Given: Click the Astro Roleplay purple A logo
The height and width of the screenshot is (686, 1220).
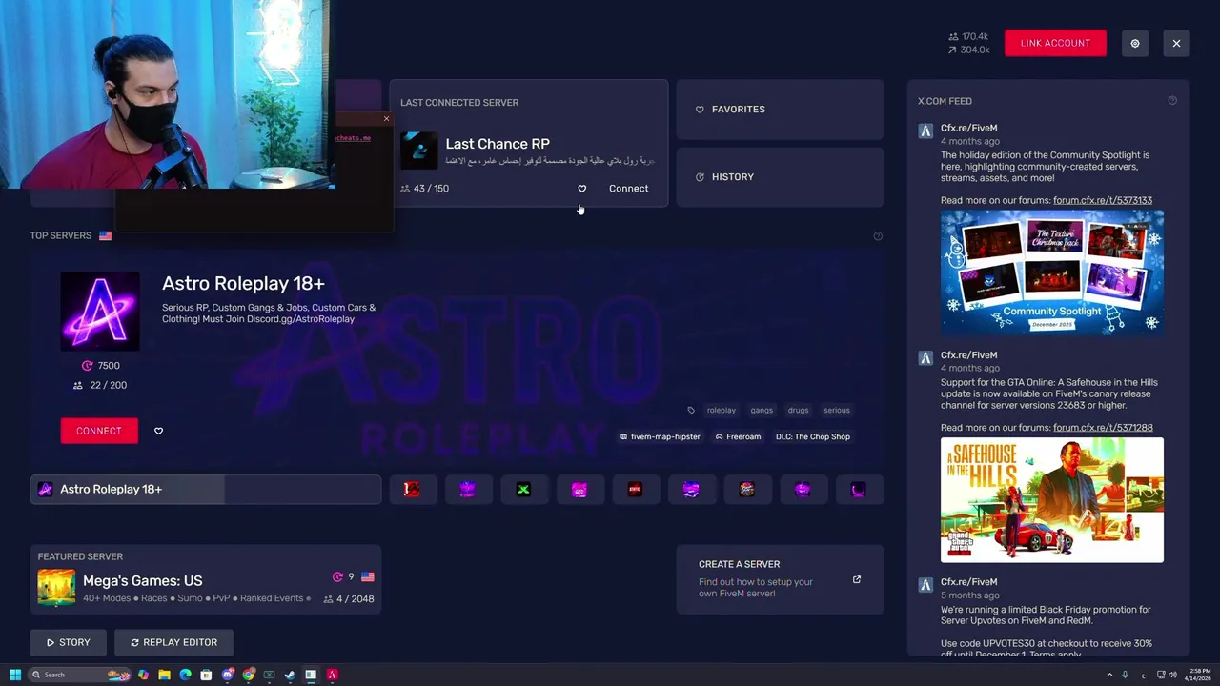Looking at the screenshot, I should 100,312.
